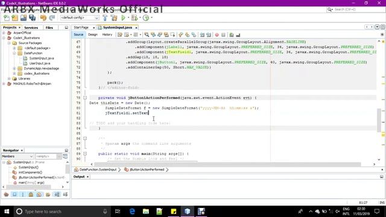The image size is (386, 217).
Task: Collapse the Source Packages node
Action: coord(9,43)
